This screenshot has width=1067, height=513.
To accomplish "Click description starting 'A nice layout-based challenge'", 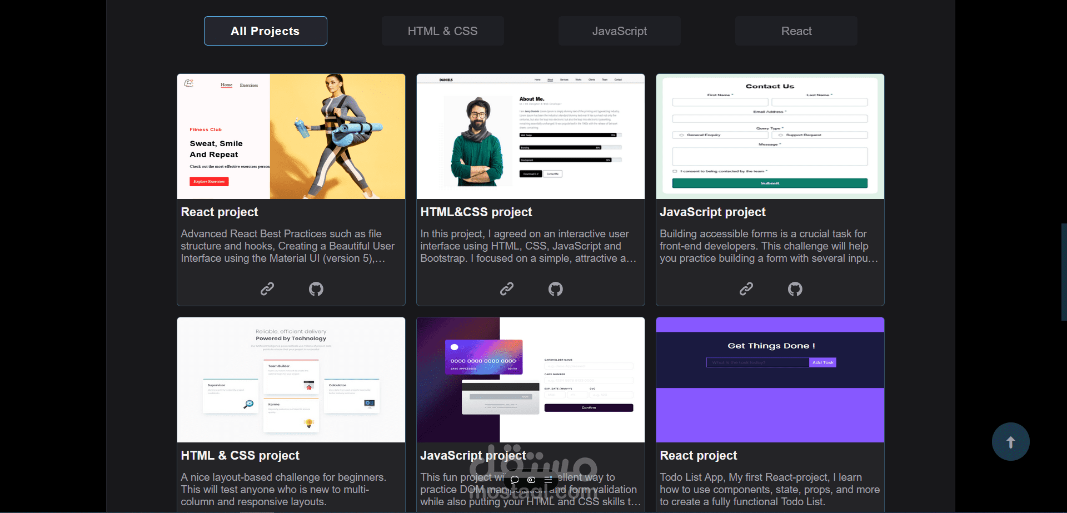I will click(283, 490).
